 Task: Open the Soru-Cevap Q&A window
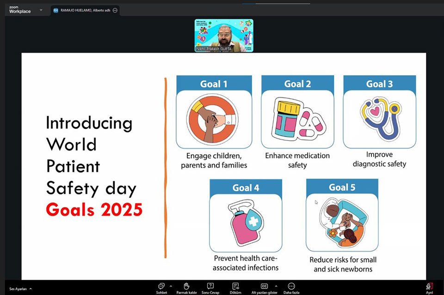tap(210, 288)
